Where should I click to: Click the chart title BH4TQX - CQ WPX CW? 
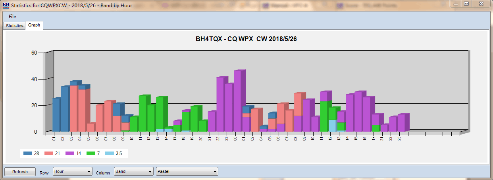click(x=246, y=39)
